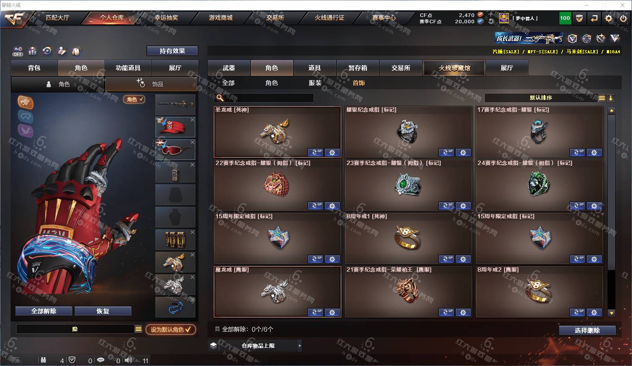This screenshot has width=632, height=366.
Task: Open gear settings on 圣龙戒 item
Action: tap(332, 152)
